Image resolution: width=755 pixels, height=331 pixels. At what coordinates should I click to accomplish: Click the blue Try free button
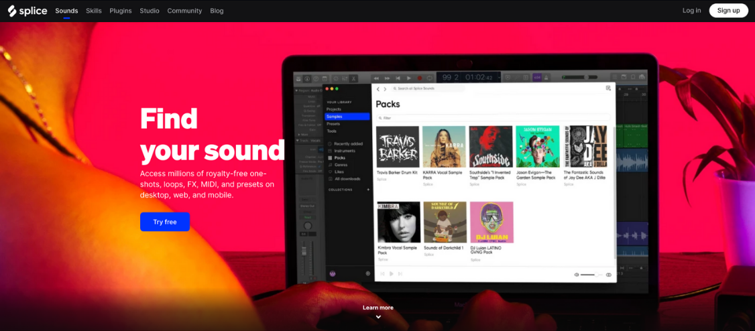(165, 222)
